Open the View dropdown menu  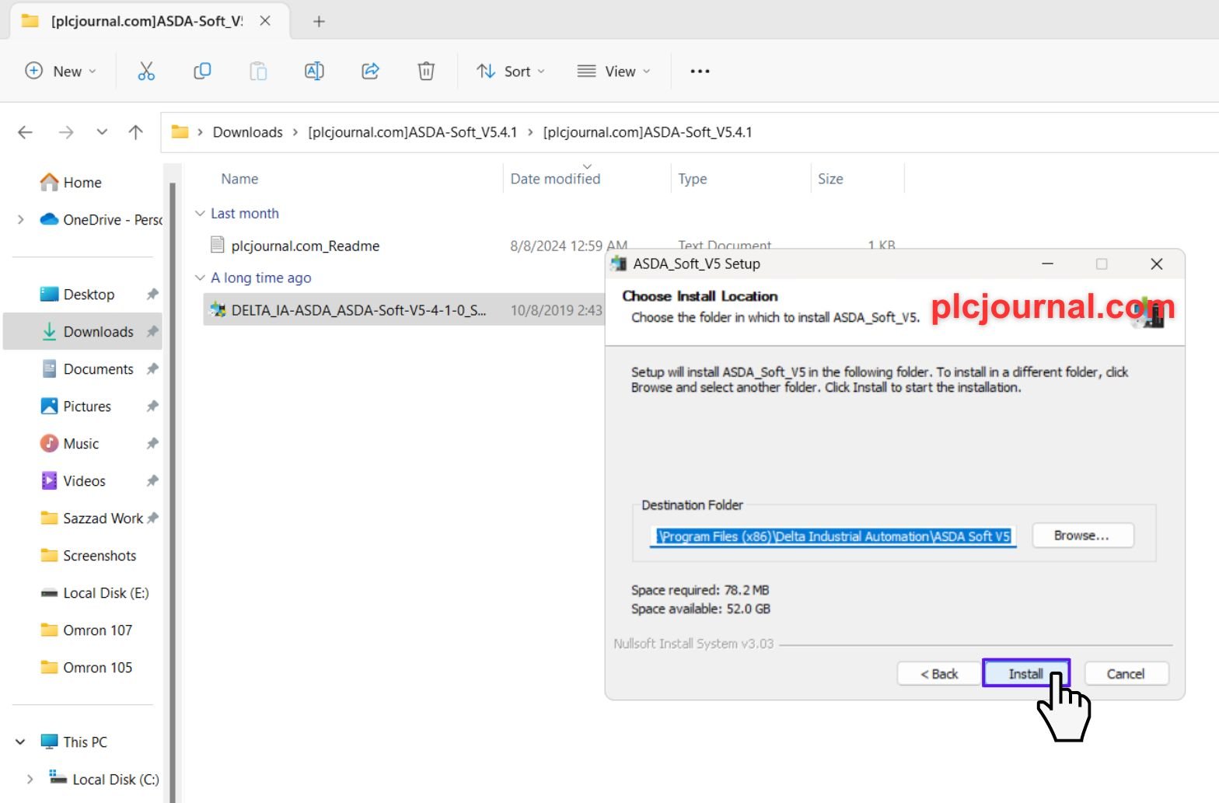[x=613, y=72]
